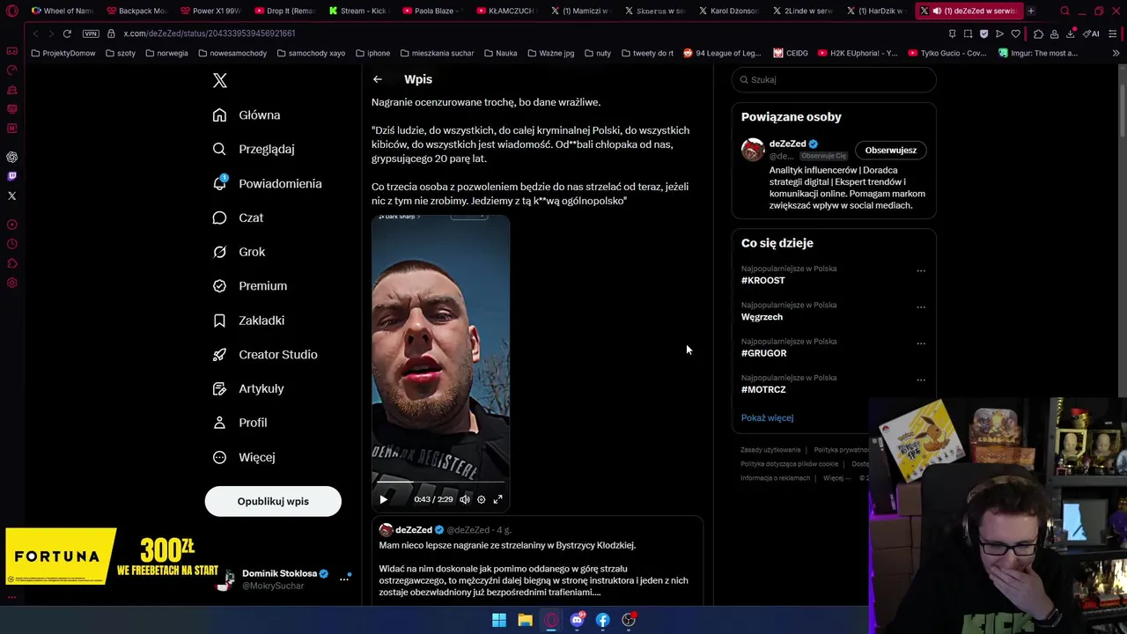The height and width of the screenshot is (634, 1127).
Task: Click Obserwujesz button for deZeZed
Action: (890, 150)
